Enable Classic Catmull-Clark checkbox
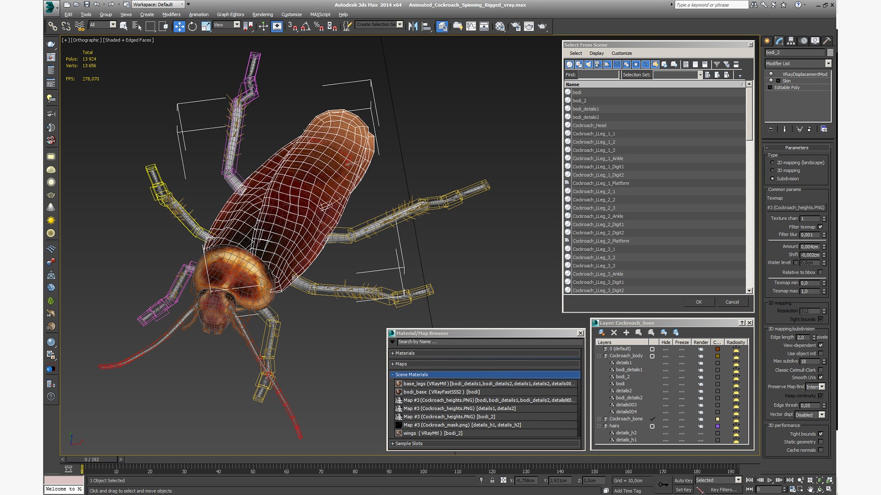Image resolution: width=881 pixels, height=495 pixels. pyautogui.click(x=820, y=370)
